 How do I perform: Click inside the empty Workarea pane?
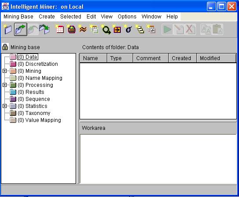158,159
